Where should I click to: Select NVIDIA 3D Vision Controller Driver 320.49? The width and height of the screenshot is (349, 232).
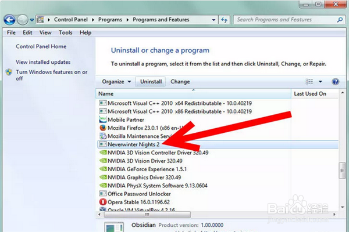point(158,153)
